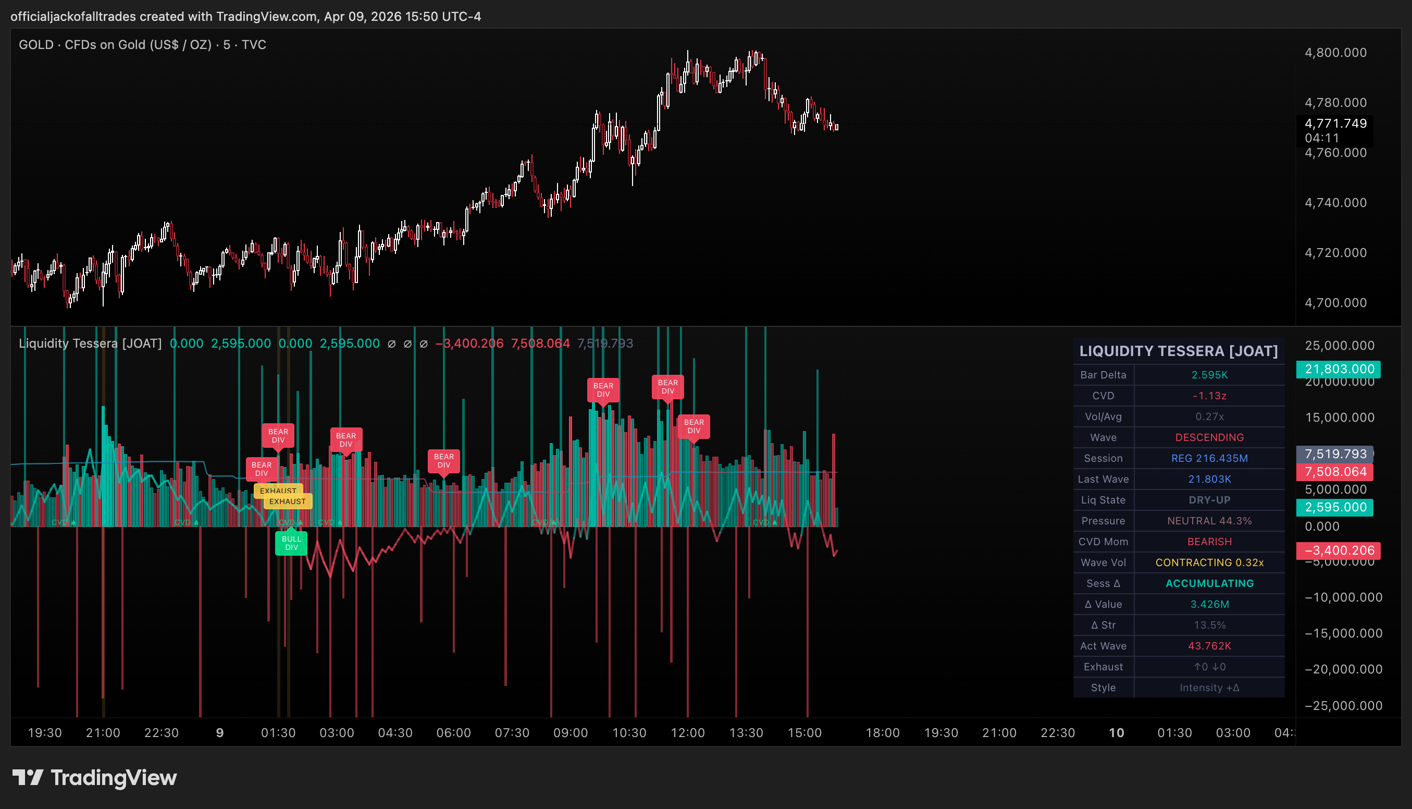Click the Δ Value cell 3.426M
Screen dimensions: 1412x809
1209,604
